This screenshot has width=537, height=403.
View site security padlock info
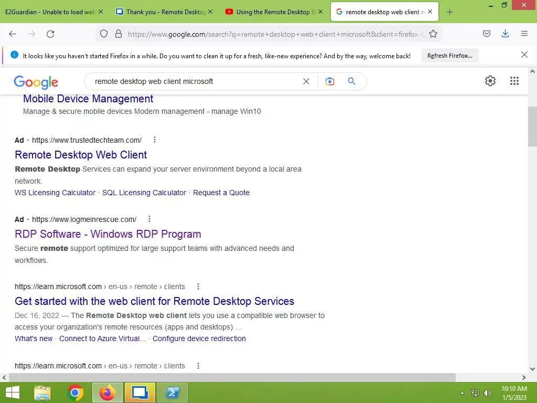click(119, 34)
